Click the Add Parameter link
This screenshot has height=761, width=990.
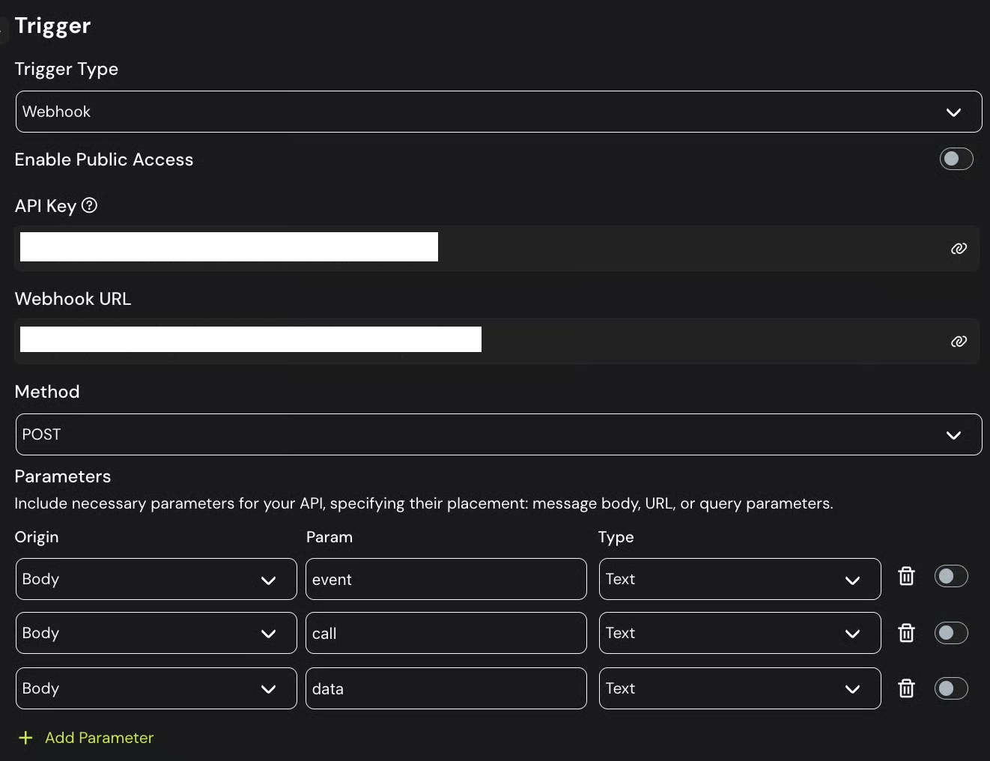(x=99, y=738)
